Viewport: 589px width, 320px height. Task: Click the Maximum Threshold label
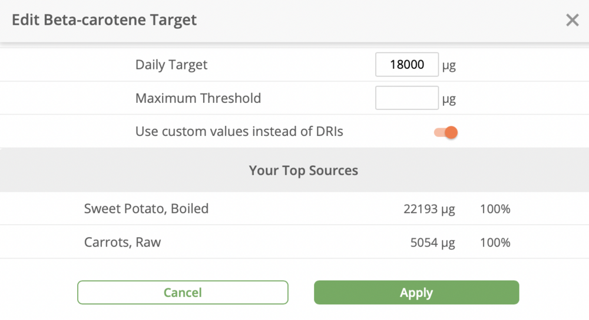[x=198, y=98]
